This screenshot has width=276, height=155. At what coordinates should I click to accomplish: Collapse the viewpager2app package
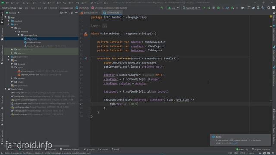tap(19, 35)
